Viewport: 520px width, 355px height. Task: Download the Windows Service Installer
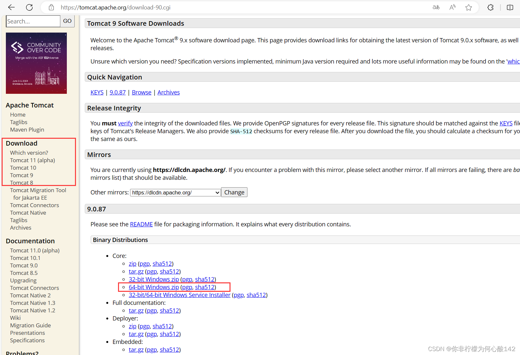coord(179,295)
